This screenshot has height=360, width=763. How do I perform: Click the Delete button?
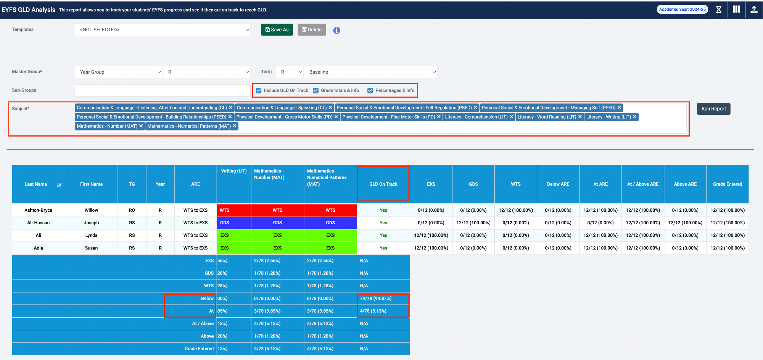[312, 30]
